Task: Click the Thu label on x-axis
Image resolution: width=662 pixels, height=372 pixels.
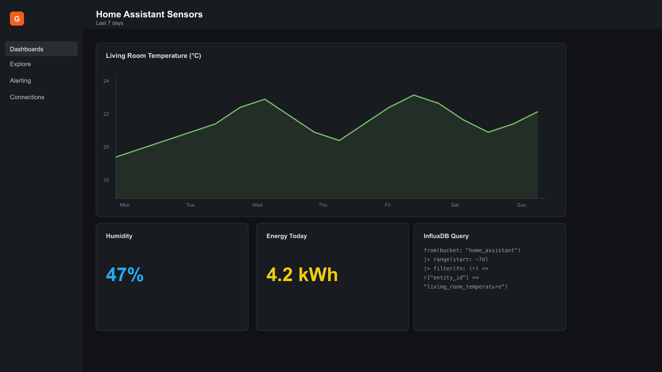Action: 323,205
